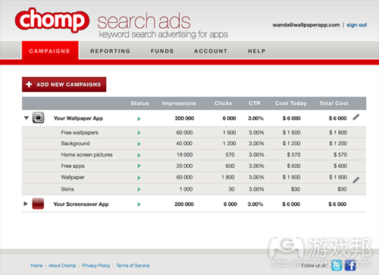
Task: Open the Facebook follow icon
Action: (x=350, y=265)
